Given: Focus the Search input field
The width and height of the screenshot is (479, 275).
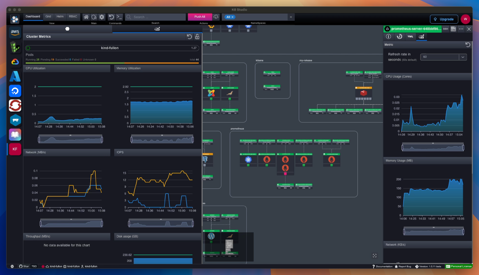Looking at the screenshot, I should 155,17.
